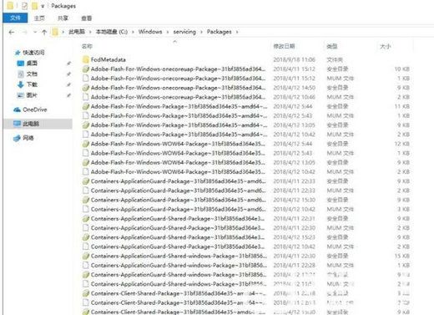Open the 文件 ribbon tab
The image size is (434, 315).
pyautogui.click(x=15, y=18)
